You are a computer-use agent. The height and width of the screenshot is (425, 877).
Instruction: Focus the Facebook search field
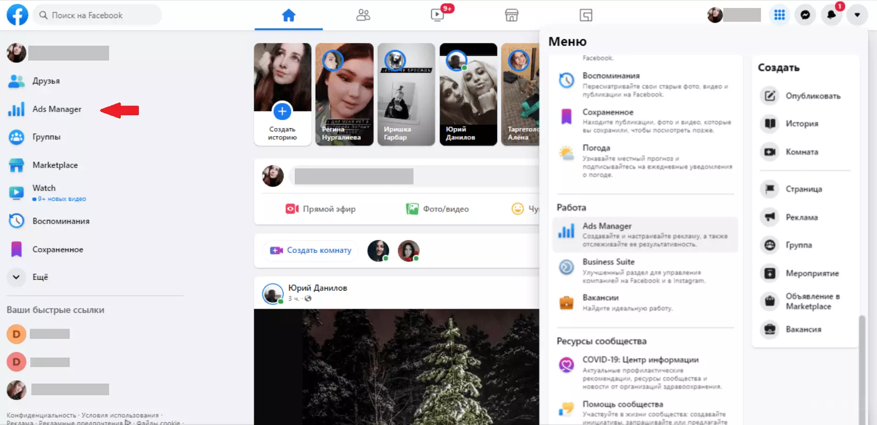[x=97, y=15]
